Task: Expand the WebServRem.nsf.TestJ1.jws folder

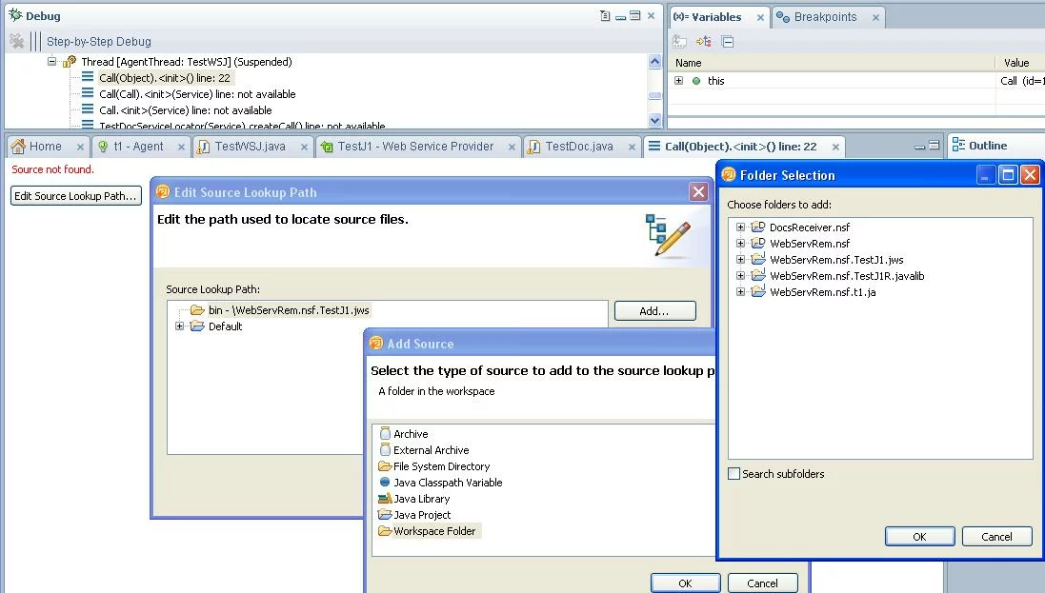Action: tap(740, 260)
